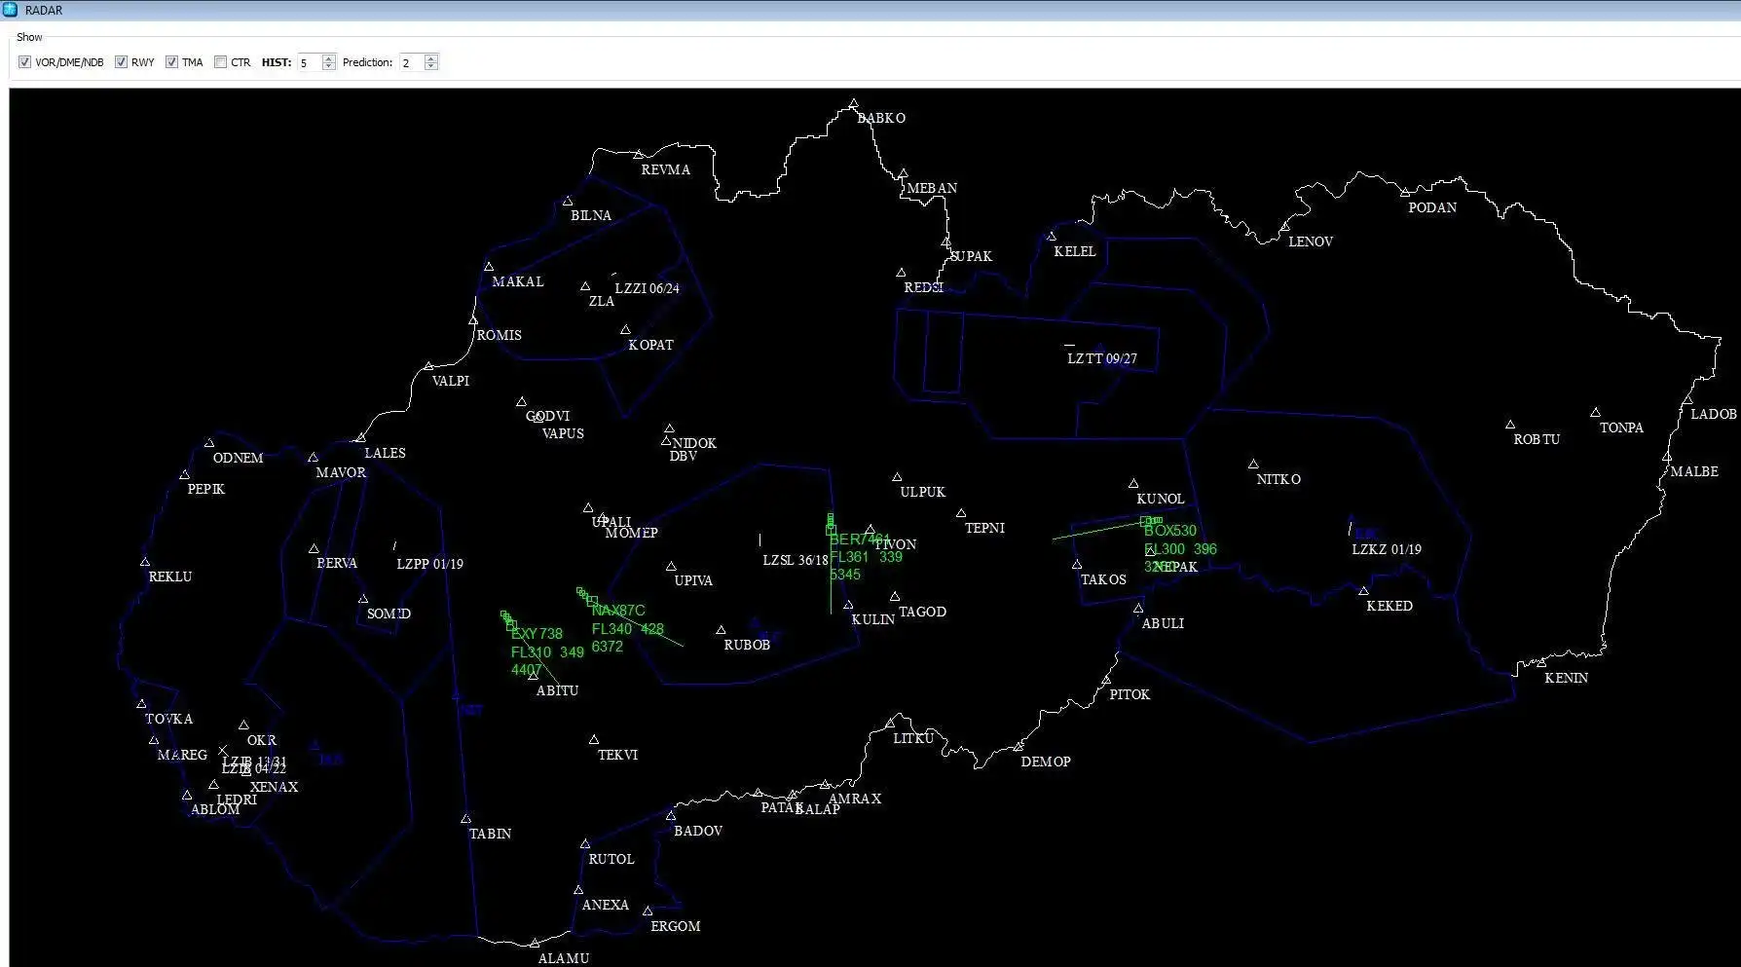Viewport: 1741px width, 967px height.
Task: Click the NAX87C flight label
Action: (618, 611)
